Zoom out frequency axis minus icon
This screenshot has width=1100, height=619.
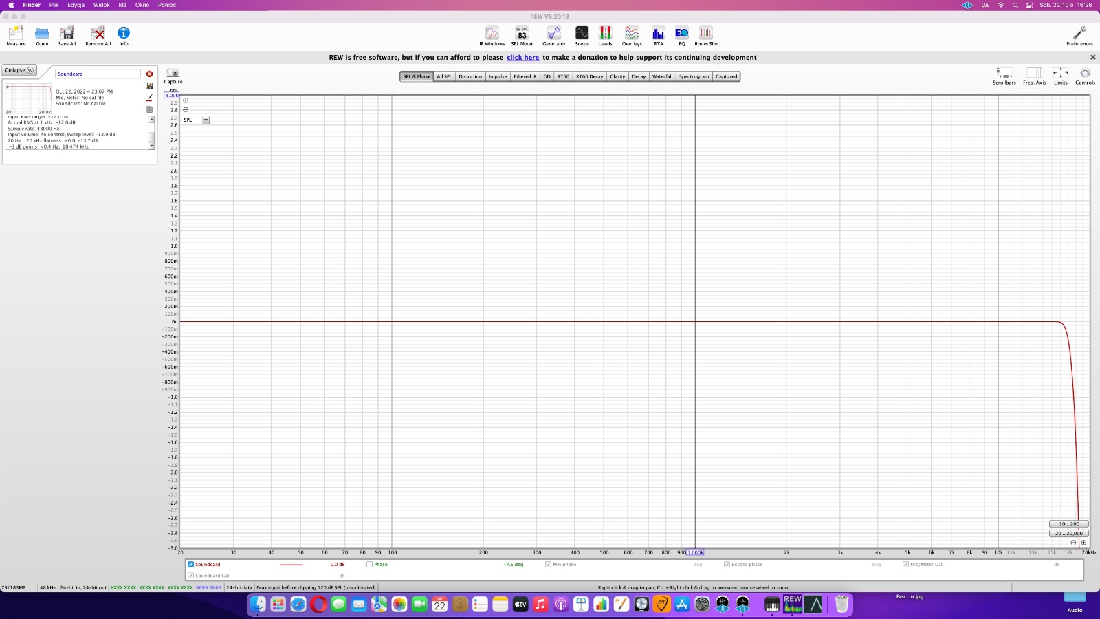click(1073, 543)
